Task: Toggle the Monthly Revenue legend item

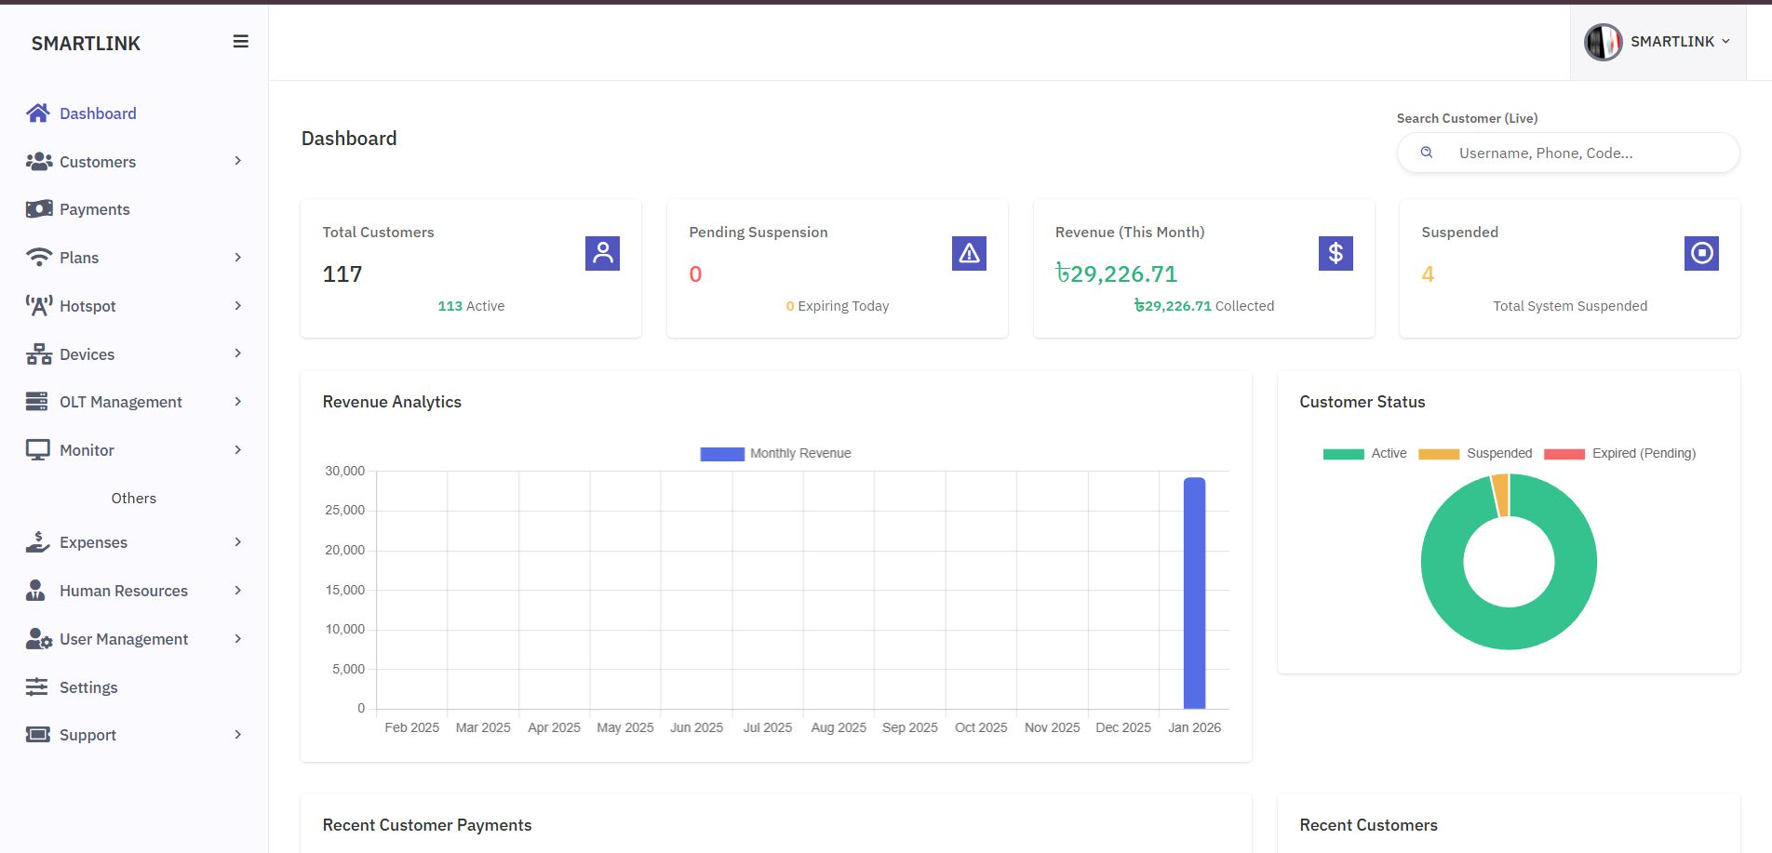Action: click(776, 454)
